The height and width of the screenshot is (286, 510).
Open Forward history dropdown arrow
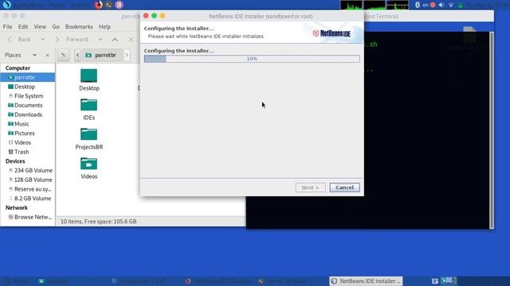(100, 40)
